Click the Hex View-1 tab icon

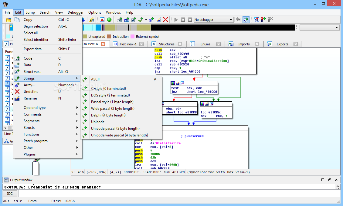click(115, 44)
